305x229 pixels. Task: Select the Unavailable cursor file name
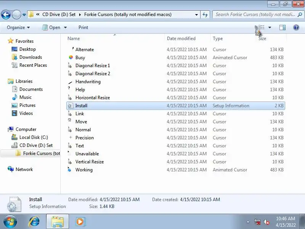pos(87,154)
